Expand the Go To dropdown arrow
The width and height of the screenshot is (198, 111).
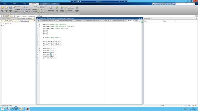[x=30, y=9]
